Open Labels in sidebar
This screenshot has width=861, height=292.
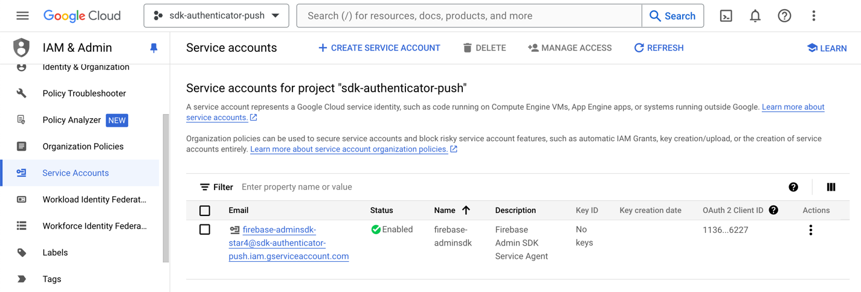click(55, 253)
